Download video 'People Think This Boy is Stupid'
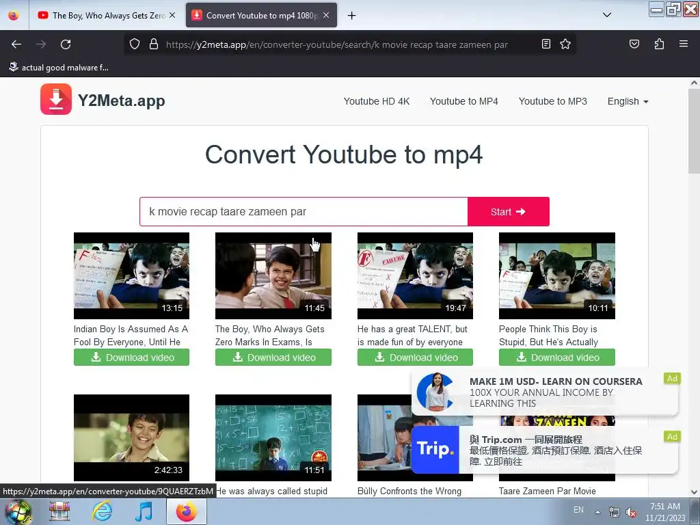Image resolution: width=700 pixels, height=525 pixels. [556, 357]
